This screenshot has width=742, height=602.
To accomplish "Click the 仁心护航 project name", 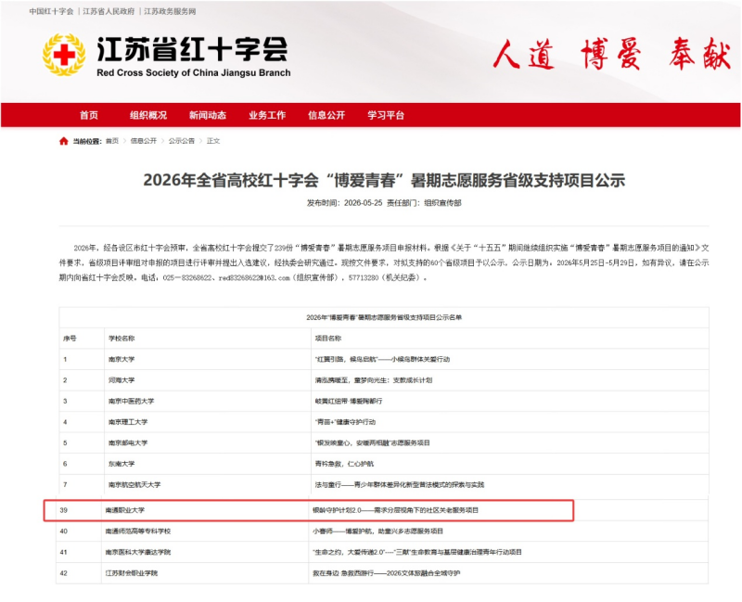I will (344, 464).
